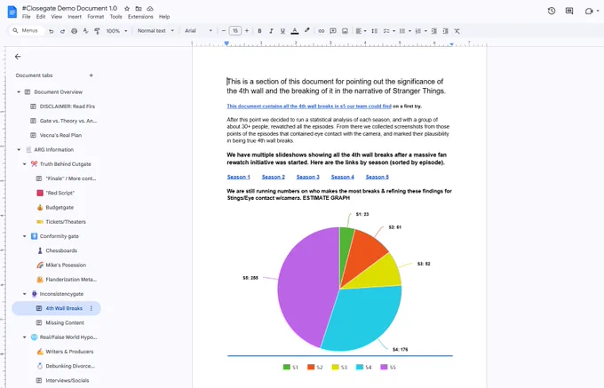
Task: Collapse the Conformity gate tab
Action: pyautogui.click(x=24, y=236)
